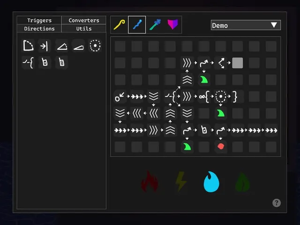The width and height of the screenshot is (300, 225).
Task: Pick the dotted circle rune in palette
Action: [95, 46]
